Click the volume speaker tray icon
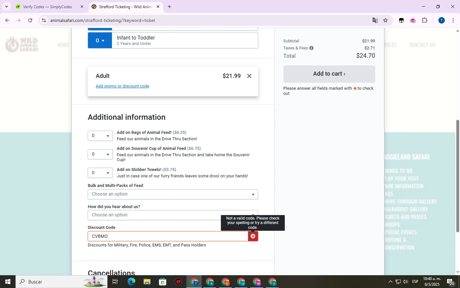 [405, 282]
